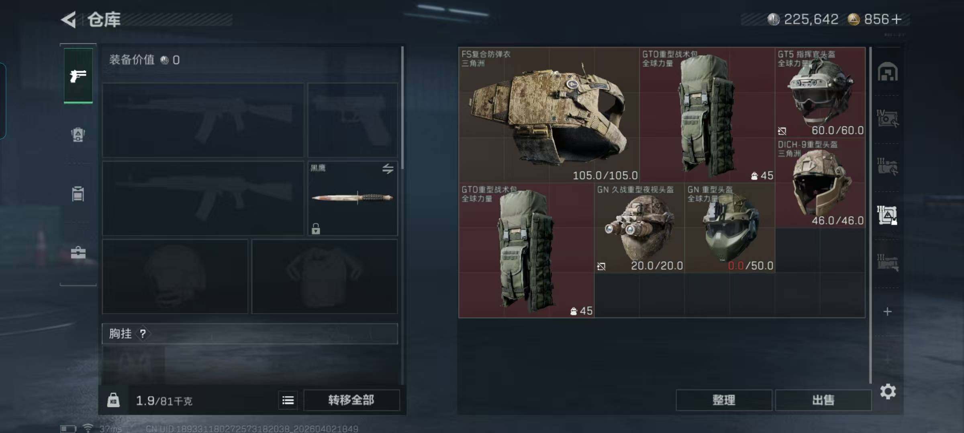Switch to the level IV storage box
This screenshot has width=964, height=433.
pos(888,119)
